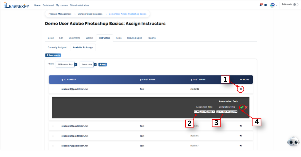
Task: Click the Save search button
Action: coord(53,55)
